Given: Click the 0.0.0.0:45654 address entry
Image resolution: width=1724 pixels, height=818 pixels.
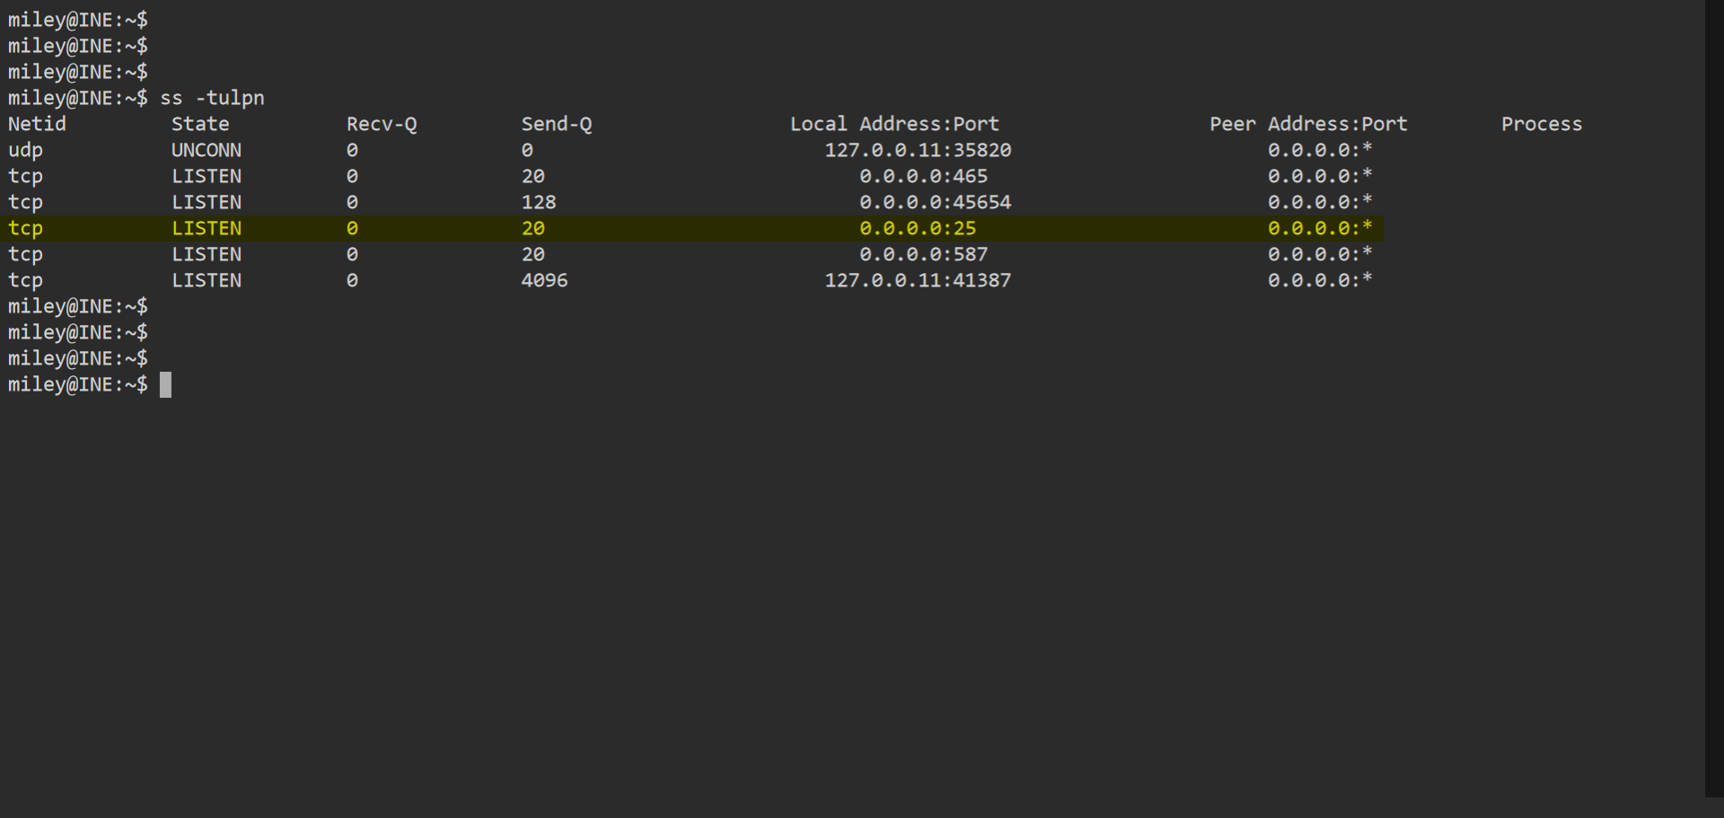Looking at the screenshot, I should [x=935, y=202].
